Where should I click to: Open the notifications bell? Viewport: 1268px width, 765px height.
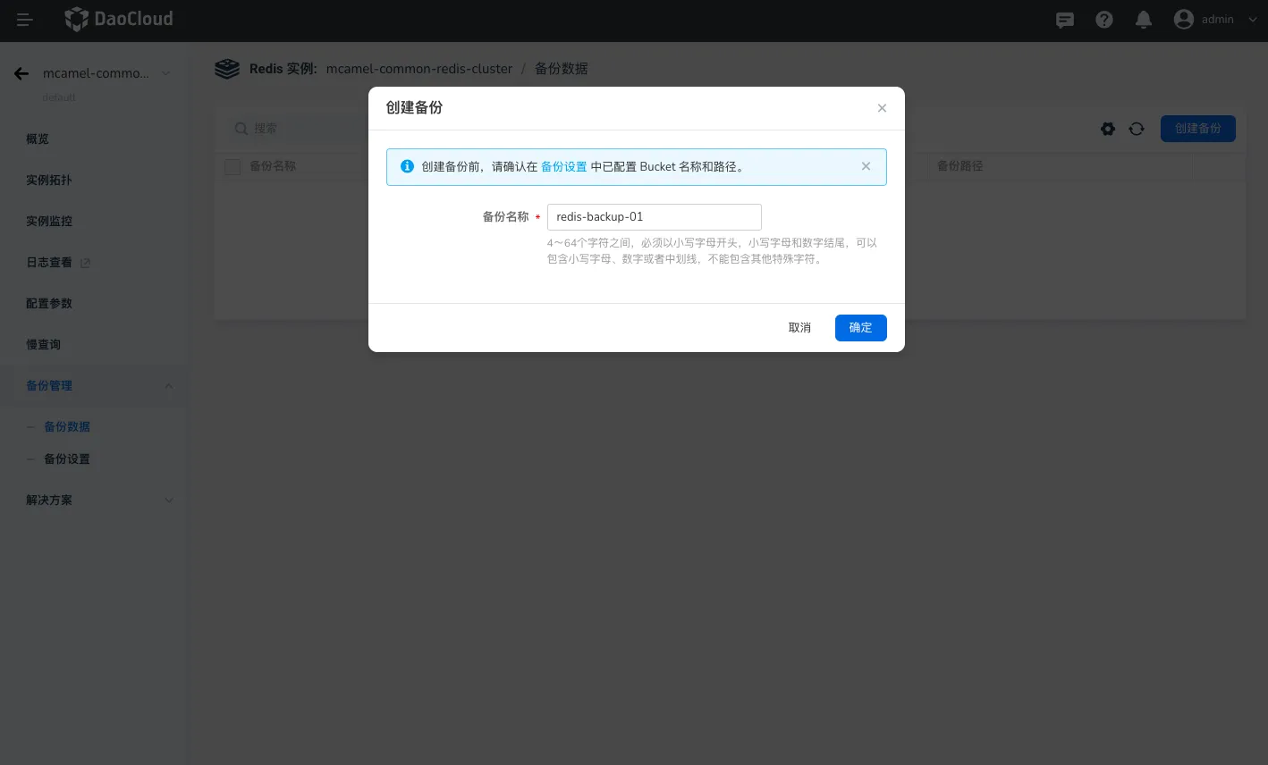click(1143, 20)
